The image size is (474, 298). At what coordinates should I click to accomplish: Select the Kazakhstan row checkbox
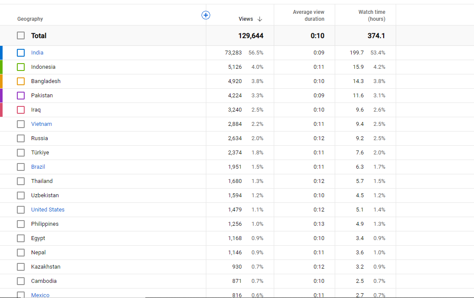21,267
